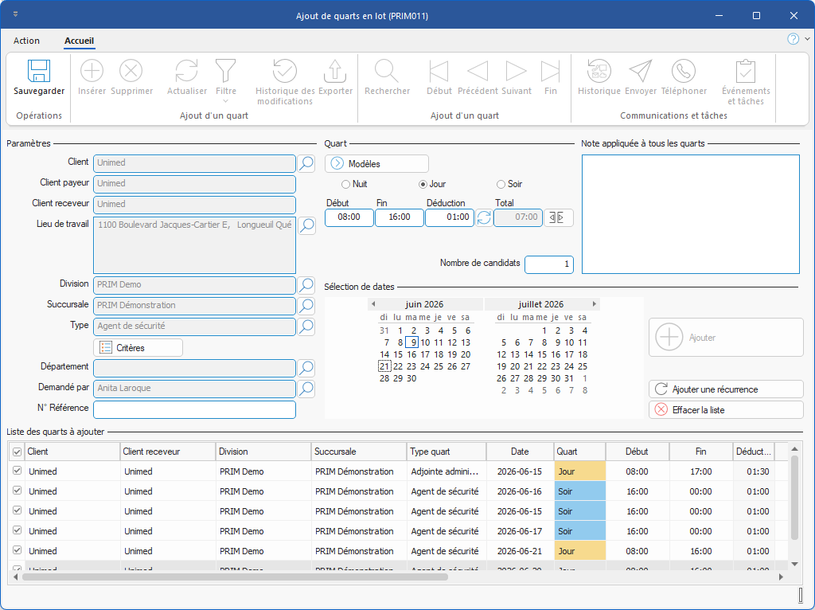This screenshot has height=610, width=815.
Task: Click the Envoyer paper plane icon
Action: point(641,71)
